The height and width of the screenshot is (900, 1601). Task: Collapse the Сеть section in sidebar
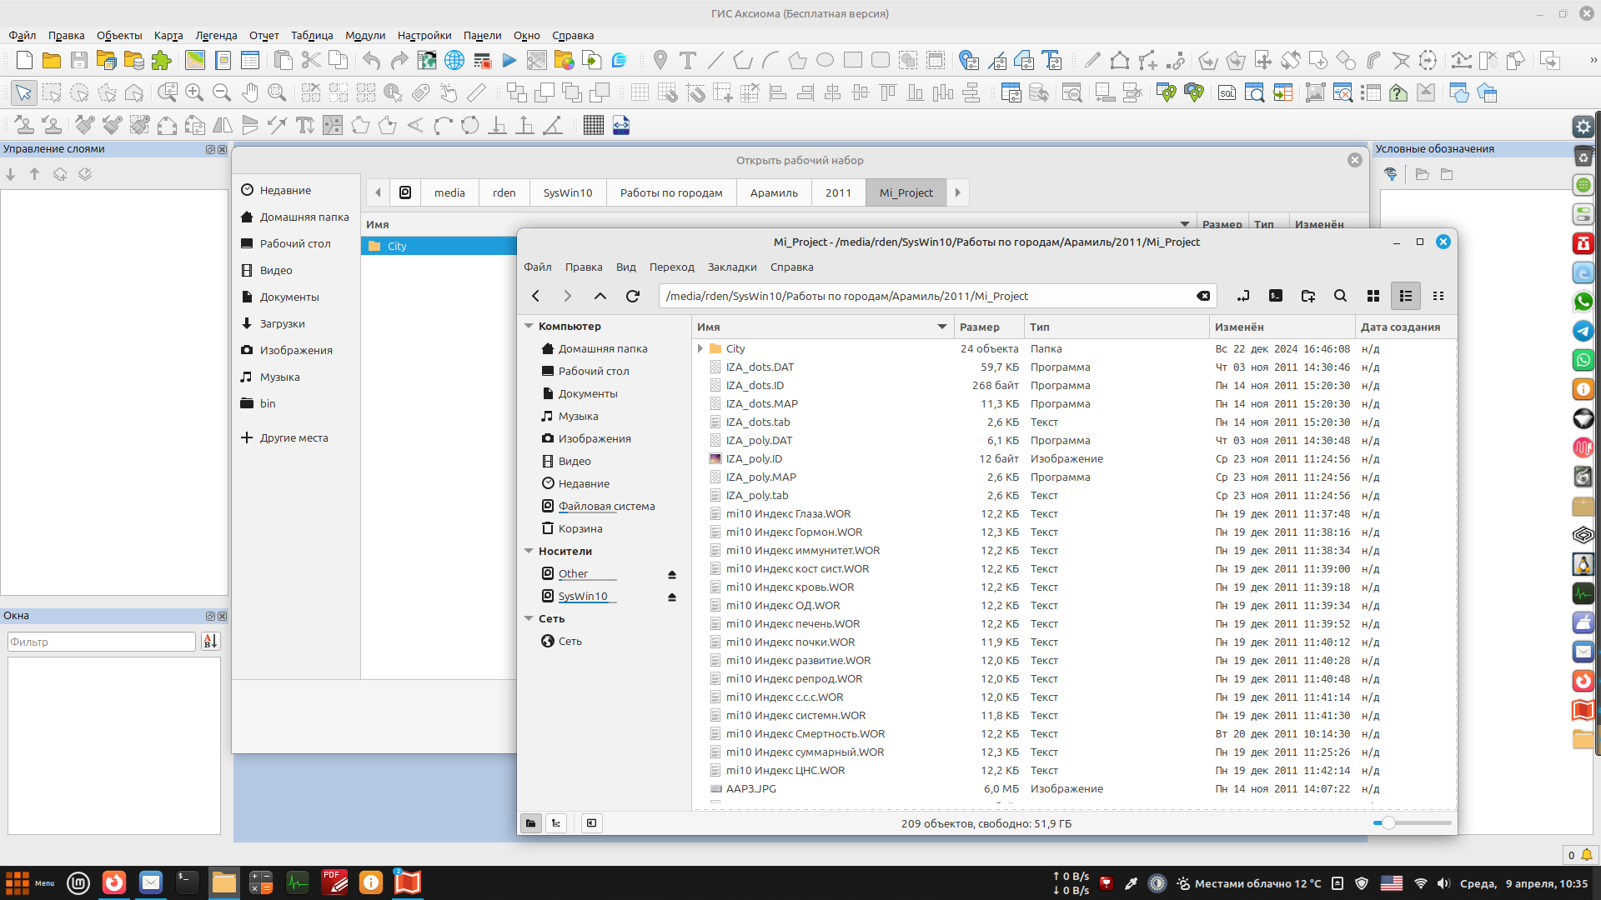coord(529,619)
